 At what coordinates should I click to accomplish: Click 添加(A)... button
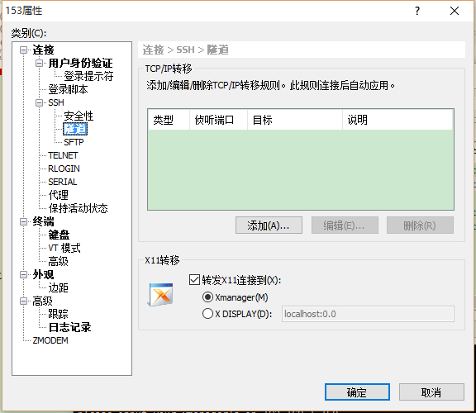[269, 225]
